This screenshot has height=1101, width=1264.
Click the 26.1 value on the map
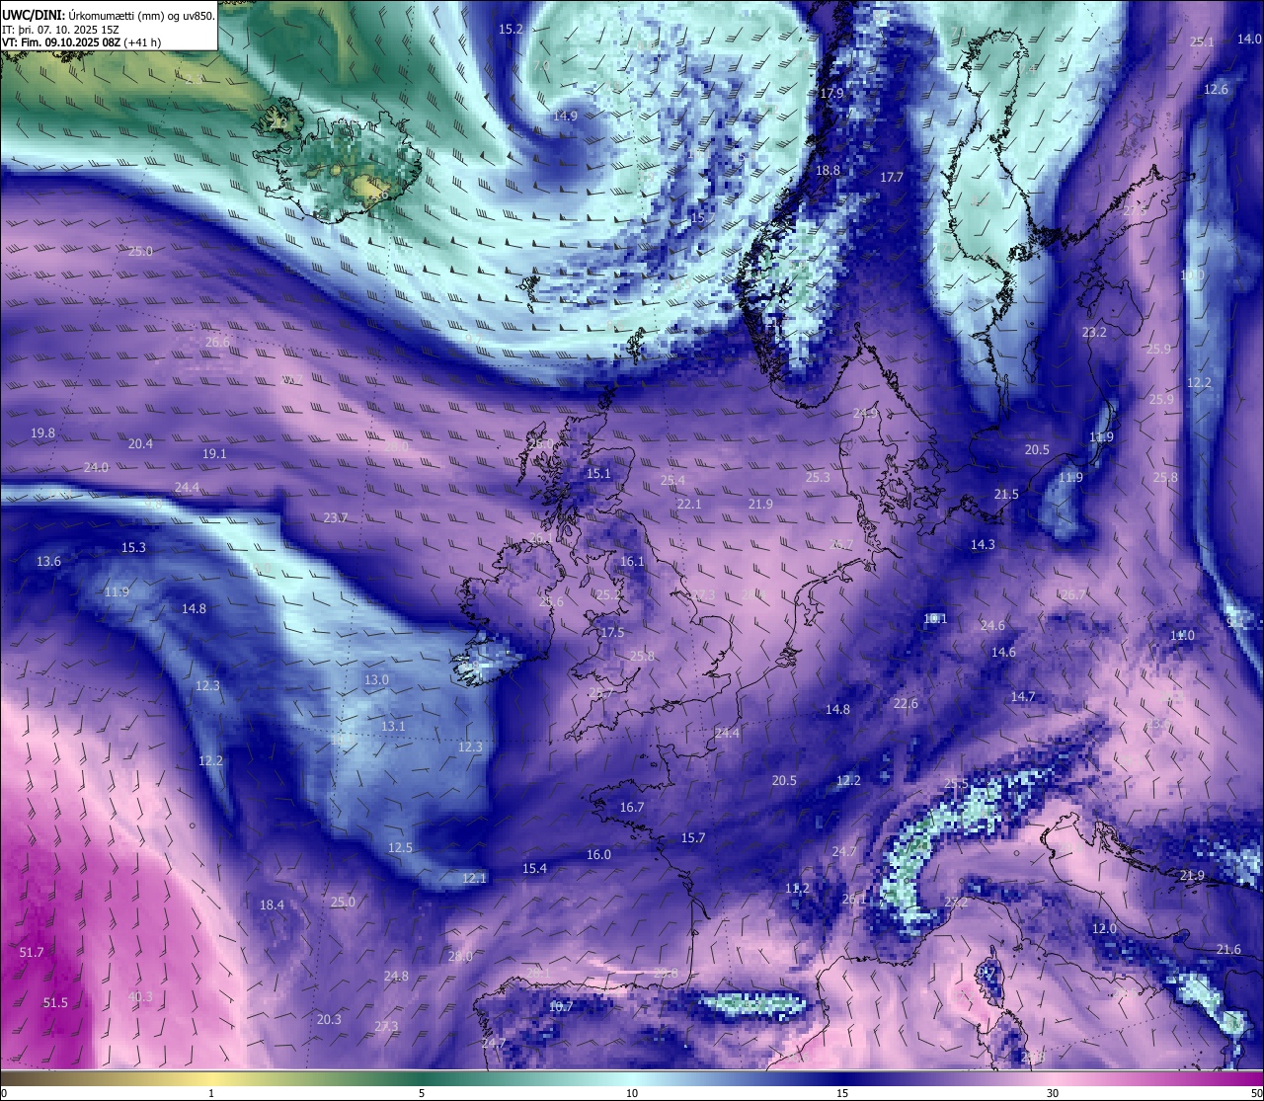pyautogui.click(x=854, y=899)
